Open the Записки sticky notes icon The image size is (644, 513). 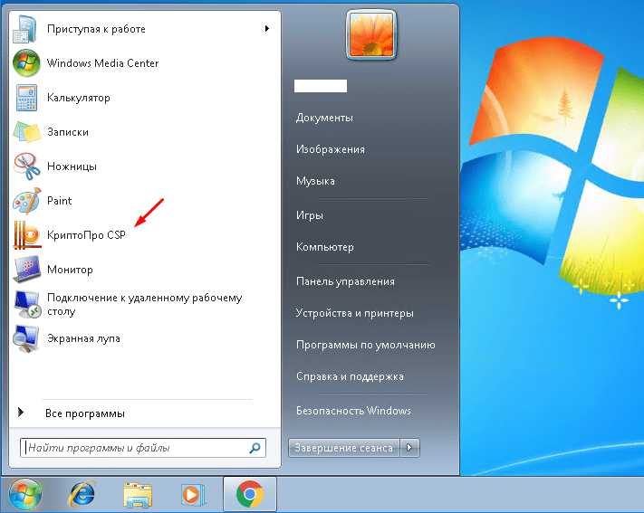tap(26, 132)
